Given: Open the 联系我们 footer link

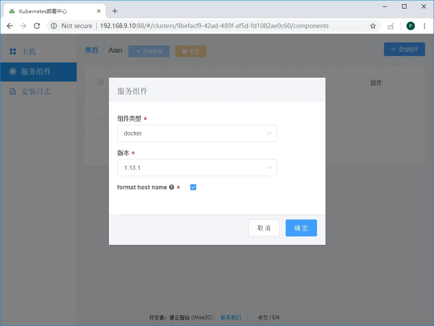Looking at the screenshot, I should click(x=231, y=318).
